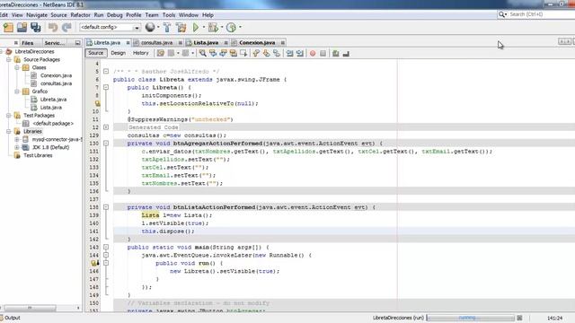Open the Navigate menu
The height and width of the screenshot is (323, 575).
(x=37, y=15)
